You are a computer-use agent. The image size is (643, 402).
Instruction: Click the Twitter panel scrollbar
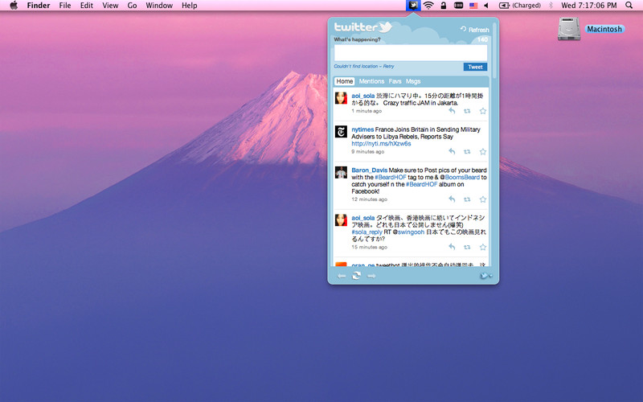[494, 50]
